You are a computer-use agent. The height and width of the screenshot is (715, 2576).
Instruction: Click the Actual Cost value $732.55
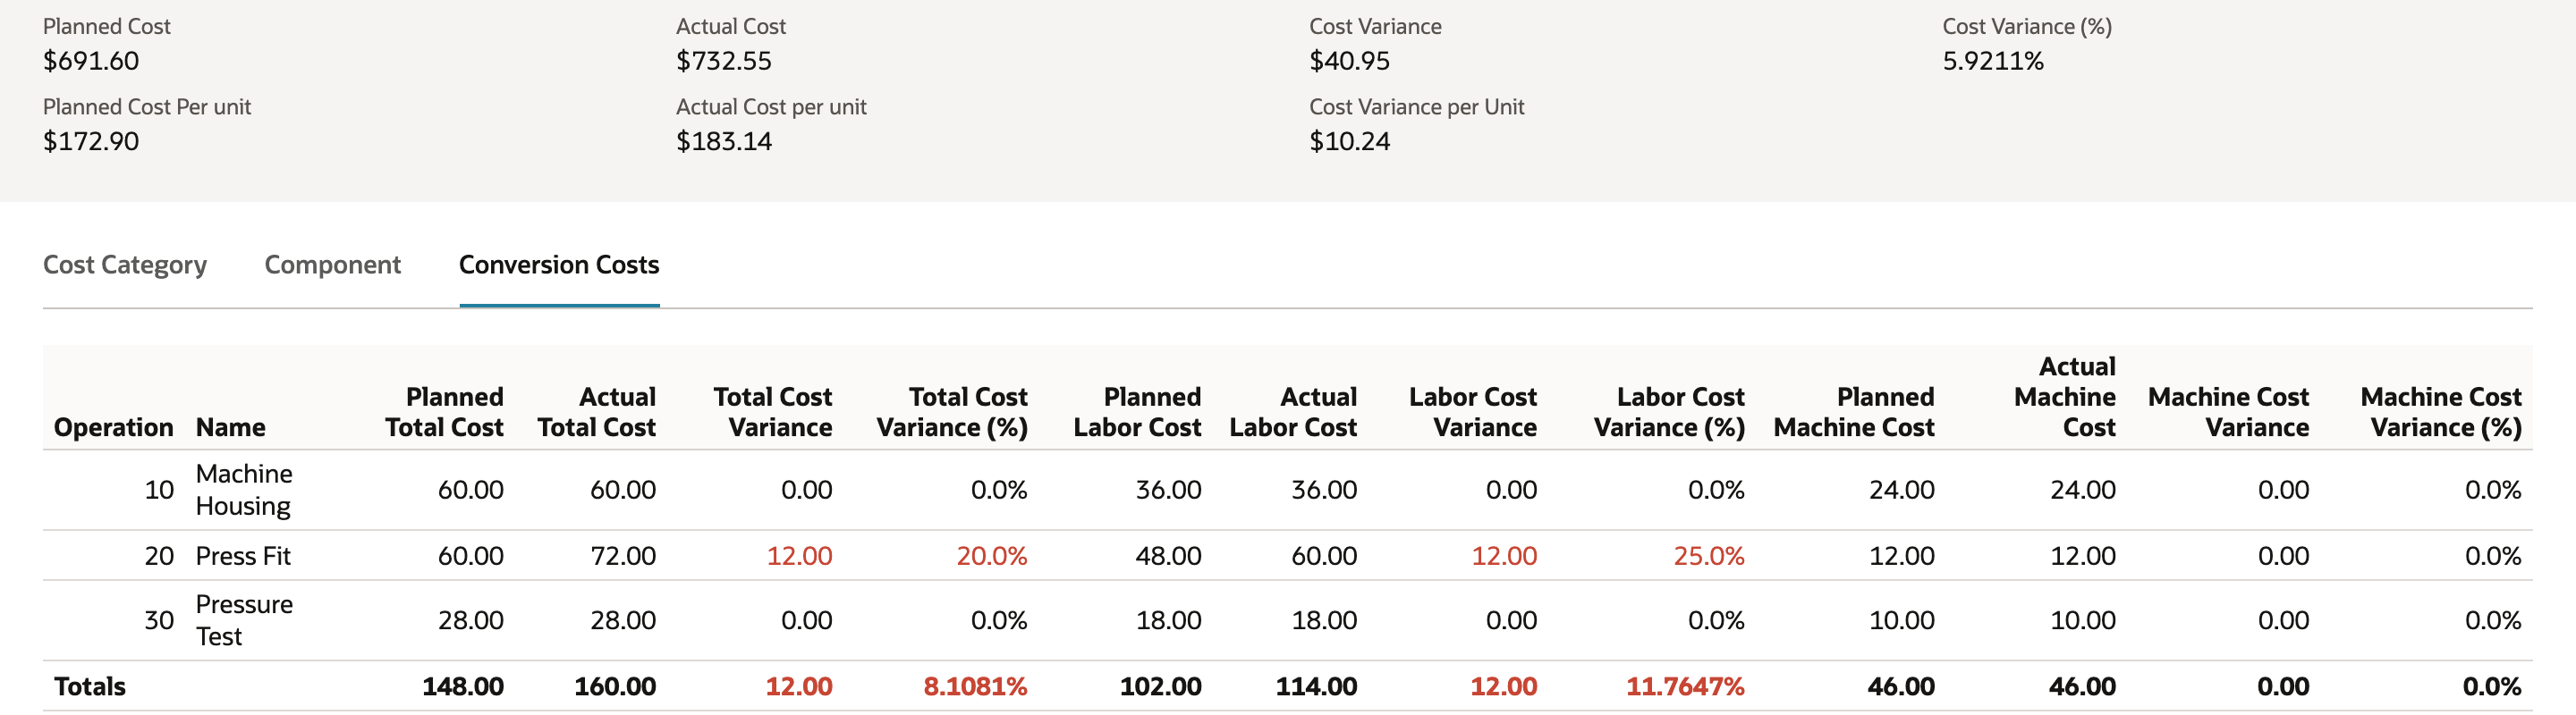[724, 61]
